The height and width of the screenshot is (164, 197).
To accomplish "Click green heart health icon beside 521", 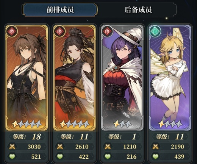I will pyautogui.click(x=12, y=156).
